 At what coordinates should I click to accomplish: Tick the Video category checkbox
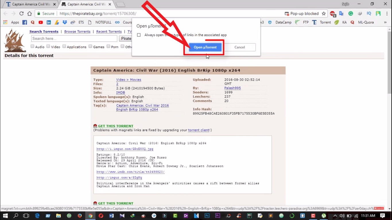(x=48, y=46)
